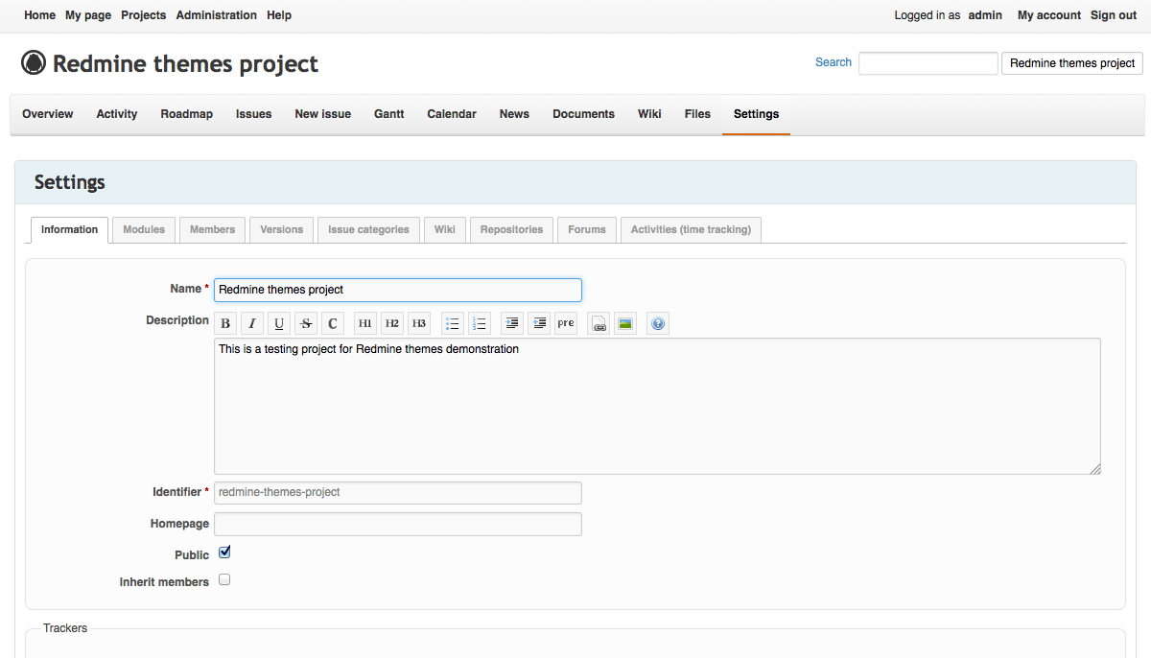Insert quote indent icon in toolbar
The image size is (1151, 658).
(512, 323)
